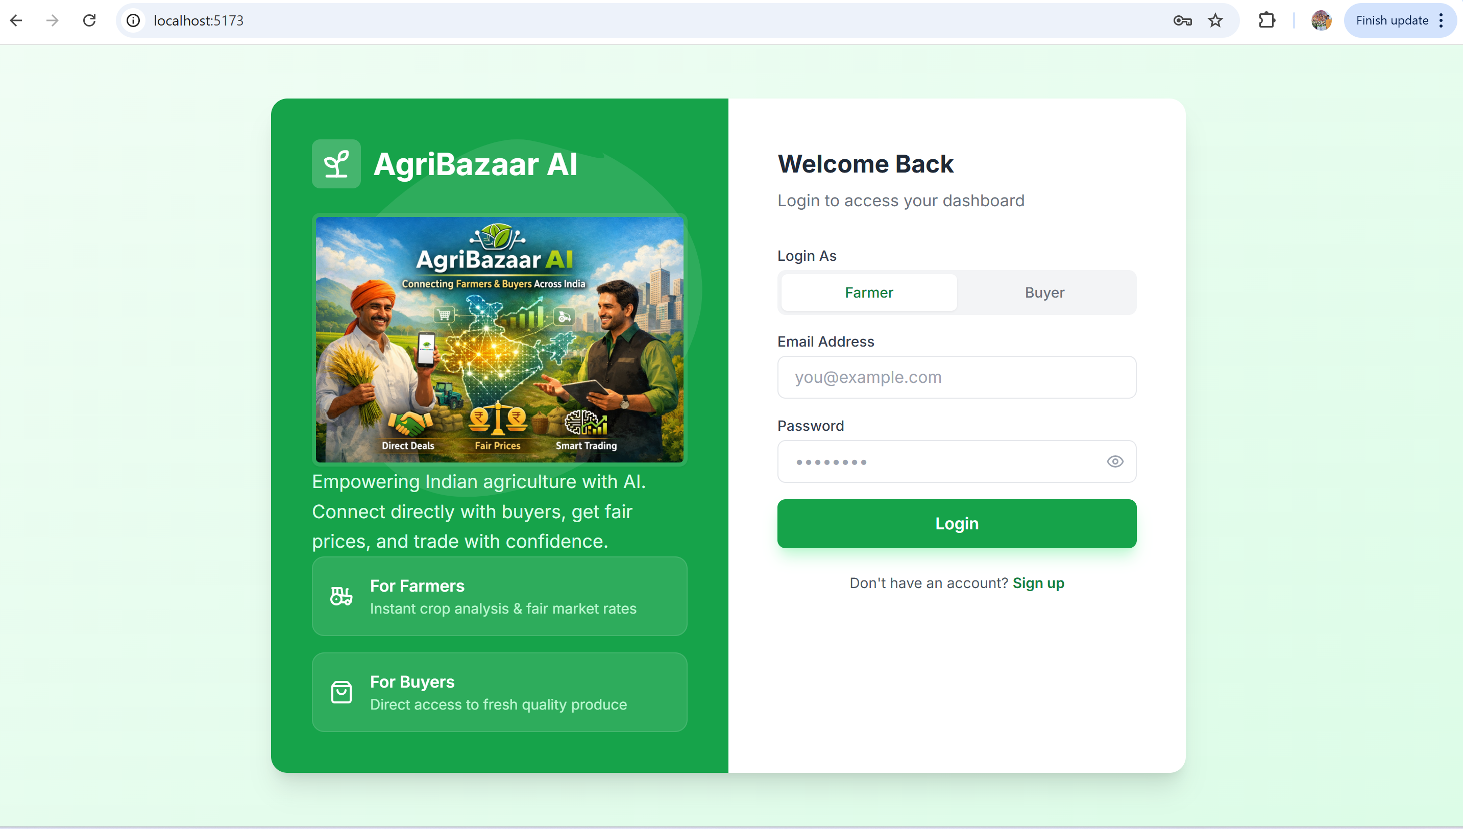Go back to the previous page
The height and width of the screenshot is (829, 1463).
click(16, 20)
